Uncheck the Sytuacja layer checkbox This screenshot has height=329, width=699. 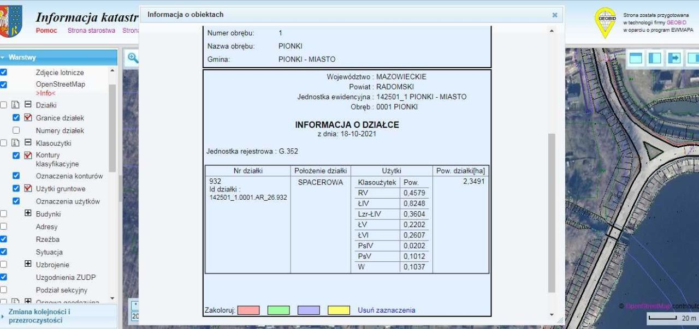click(3, 252)
